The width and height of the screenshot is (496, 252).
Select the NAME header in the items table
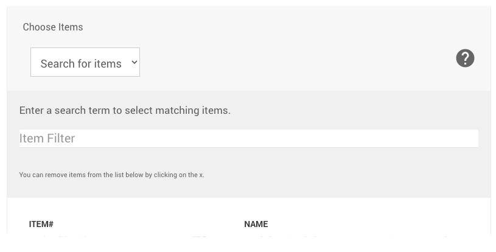point(256,224)
